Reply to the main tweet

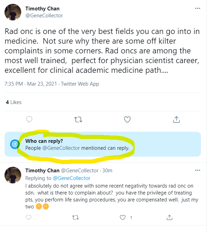(29, 120)
